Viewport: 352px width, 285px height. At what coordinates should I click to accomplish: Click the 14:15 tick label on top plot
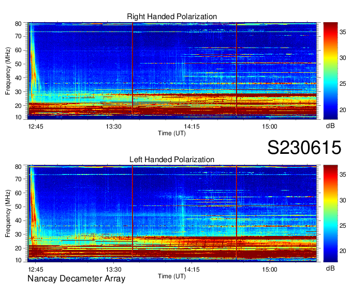[192, 126]
